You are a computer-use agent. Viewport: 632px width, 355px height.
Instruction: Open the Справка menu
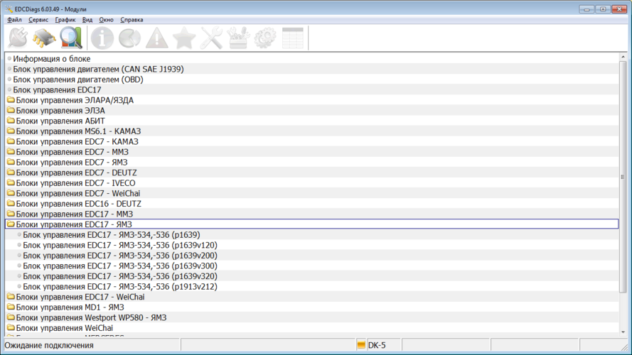tap(132, 19)
